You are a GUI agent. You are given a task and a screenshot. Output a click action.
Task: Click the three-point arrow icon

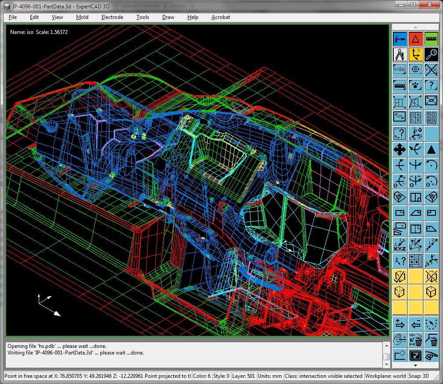[415, 244]
